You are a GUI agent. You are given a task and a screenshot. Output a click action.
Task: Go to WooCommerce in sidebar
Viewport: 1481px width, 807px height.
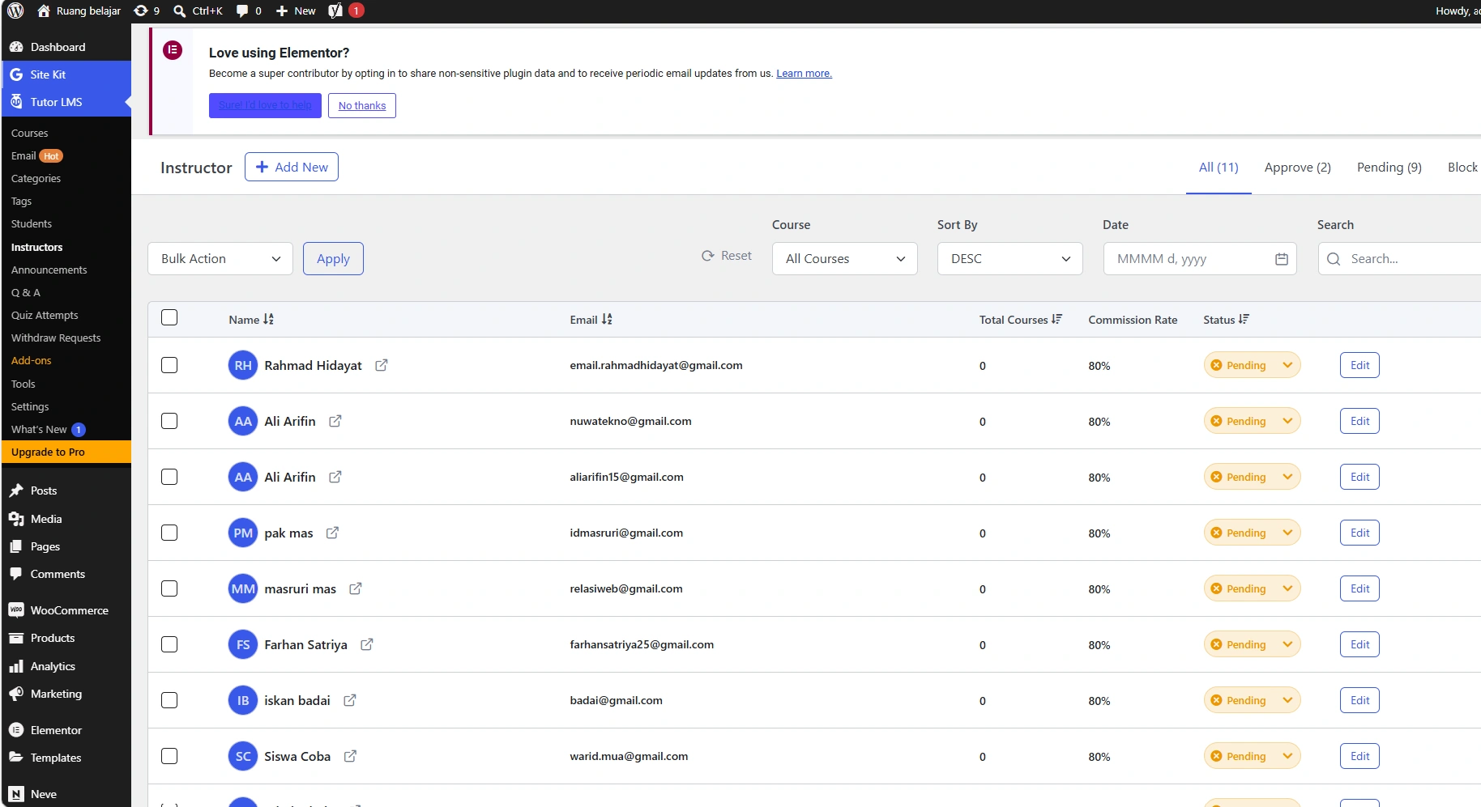pyautogui.click(x=66, y=610)
